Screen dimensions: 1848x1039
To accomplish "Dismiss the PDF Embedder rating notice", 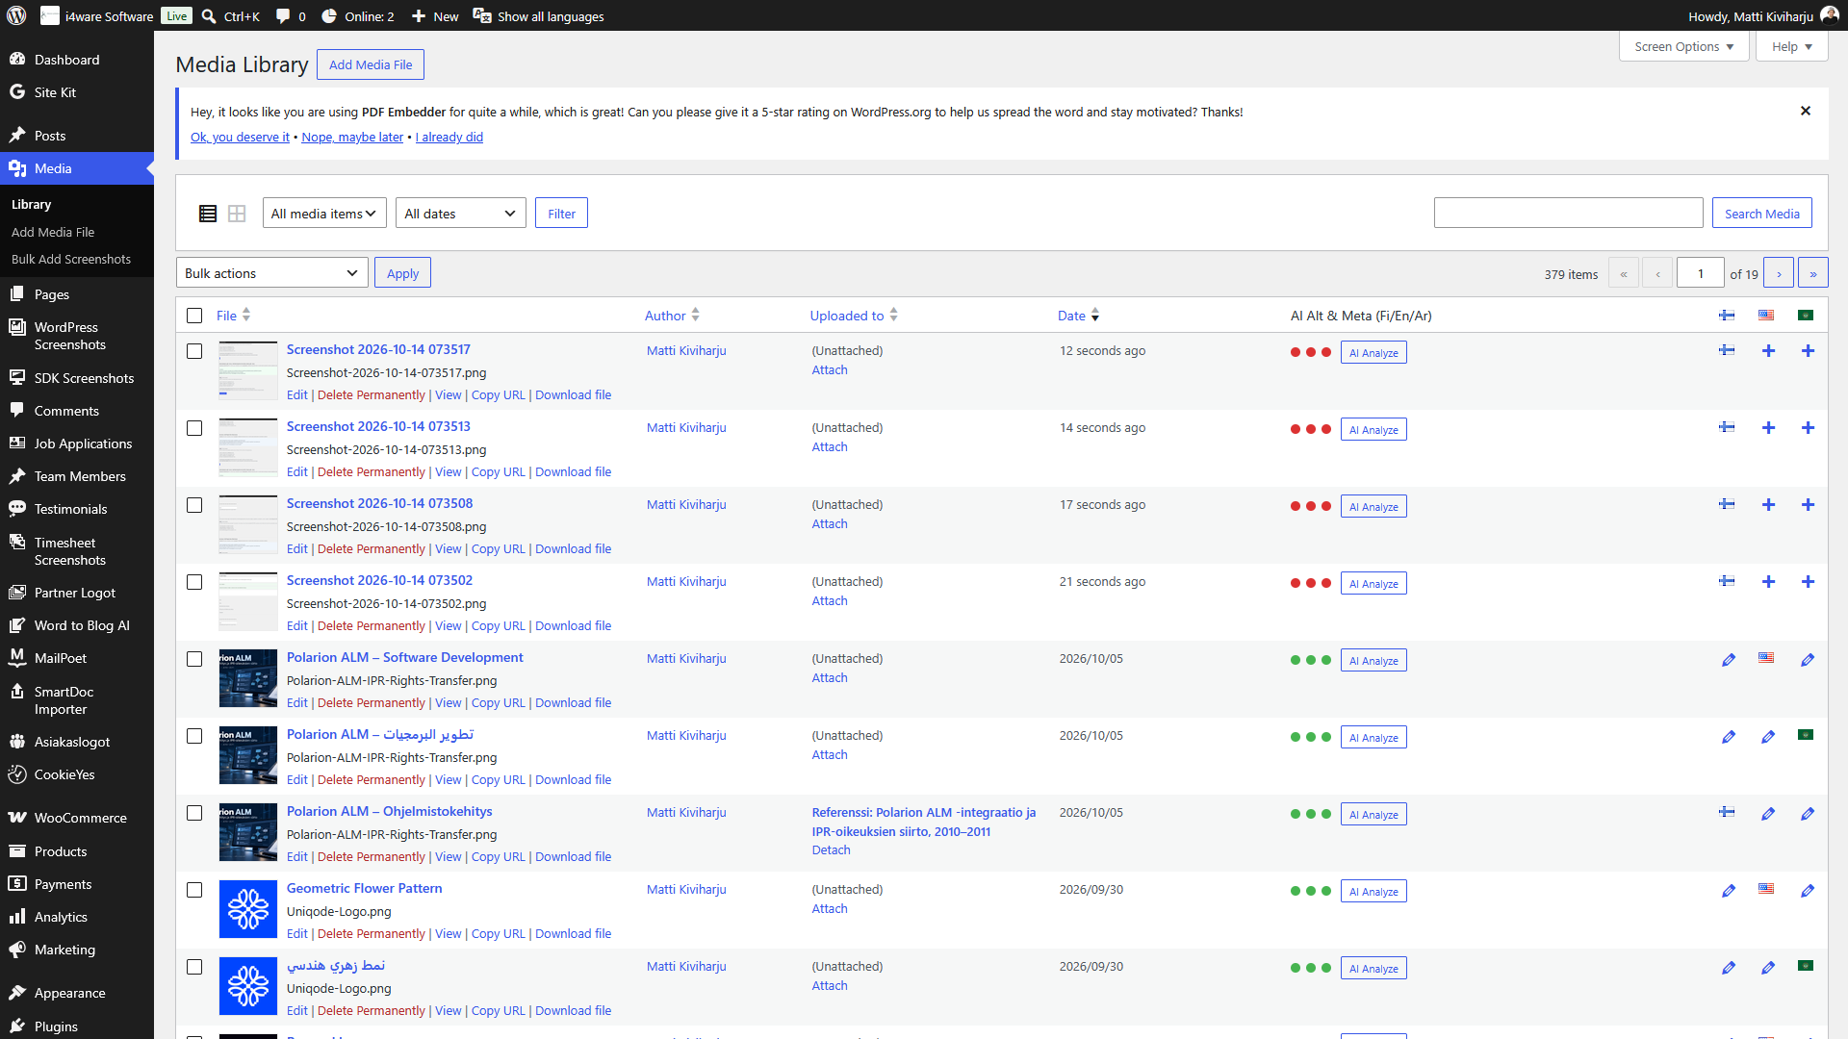I will (x=1806, y=111).
